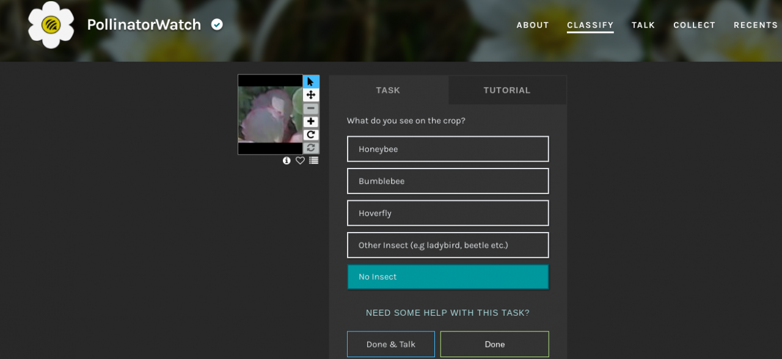The width and height of the screenshot is (782, 359).
Task: Rotate the subject image
Action: click(311, 135)
